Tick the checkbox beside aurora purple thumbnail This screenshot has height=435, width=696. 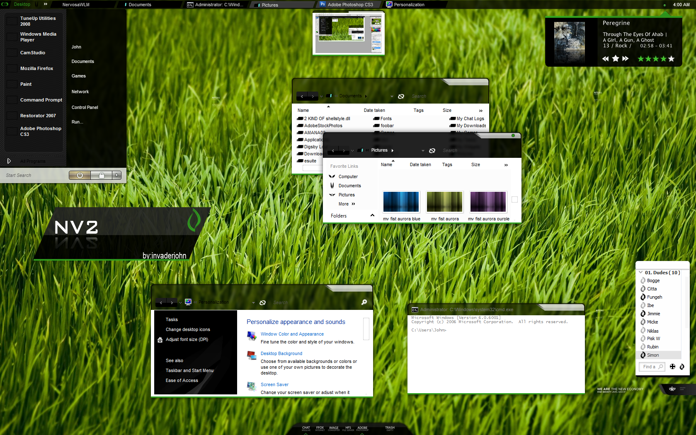[514, 200]
